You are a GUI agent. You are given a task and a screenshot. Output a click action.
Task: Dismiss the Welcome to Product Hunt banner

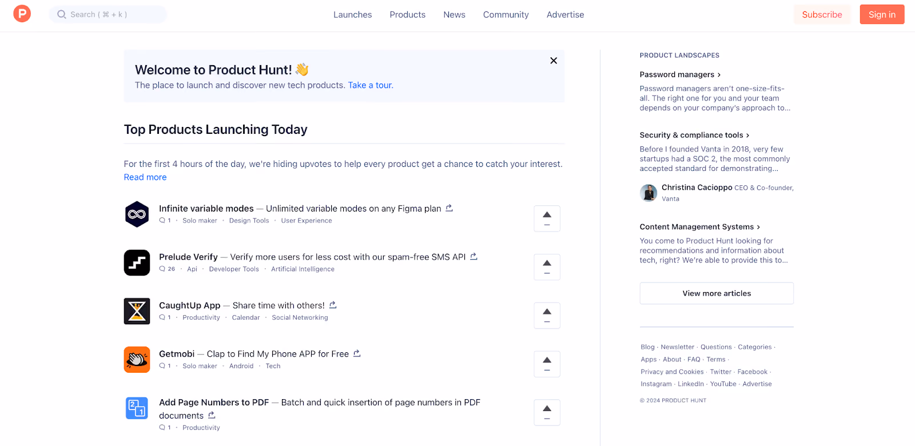coord(554,61)
